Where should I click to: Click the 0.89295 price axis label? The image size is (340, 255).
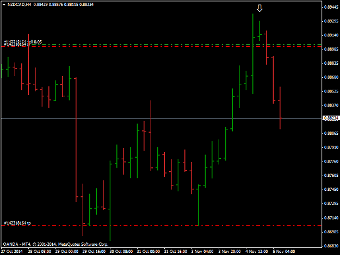coord(331,21)
